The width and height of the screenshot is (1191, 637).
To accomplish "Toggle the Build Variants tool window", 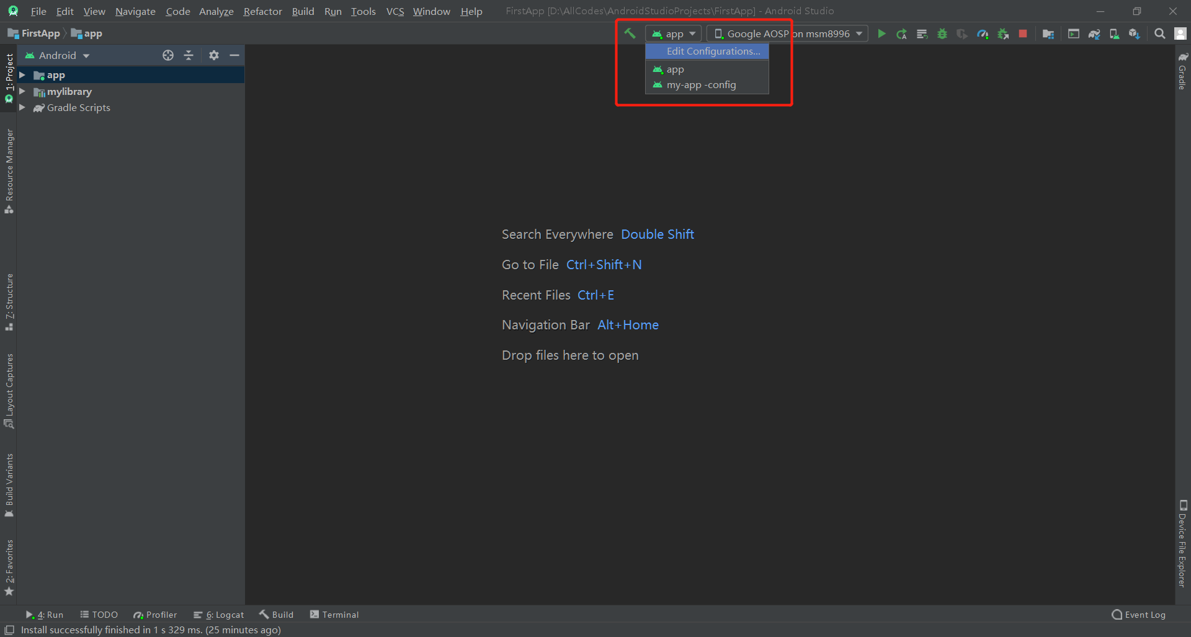I will pyautogui.click(x=9, y=486).
